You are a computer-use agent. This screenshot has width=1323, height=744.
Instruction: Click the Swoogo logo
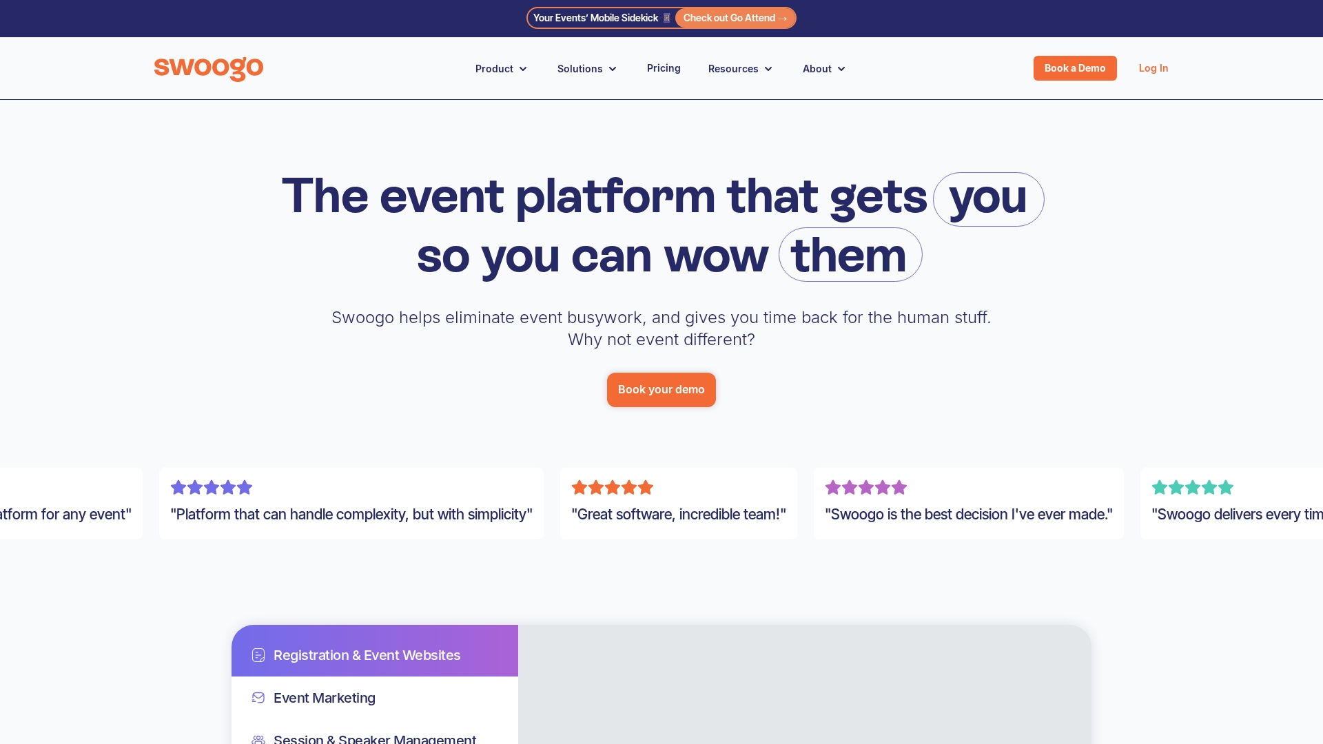pyautogui.click(x=208, y=68)
